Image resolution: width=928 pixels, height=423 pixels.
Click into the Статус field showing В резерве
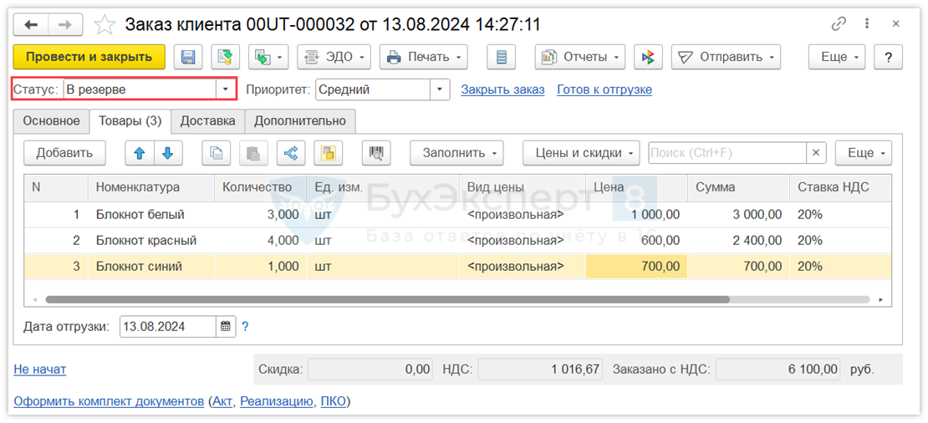[140, 89]
